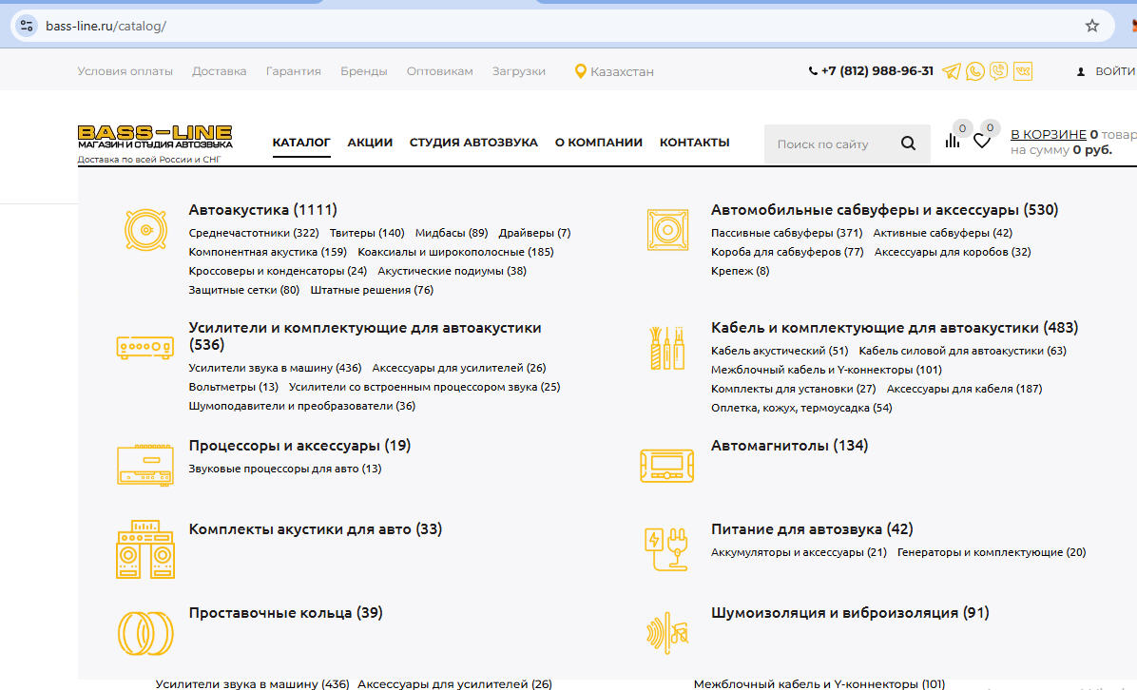Click the location pin icon

580,71
